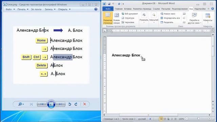Image resolution: width=217 pixels, height=122 pixels.
Task: Open the Печать menu in Photo Viewer
Action: pos(23,9)
